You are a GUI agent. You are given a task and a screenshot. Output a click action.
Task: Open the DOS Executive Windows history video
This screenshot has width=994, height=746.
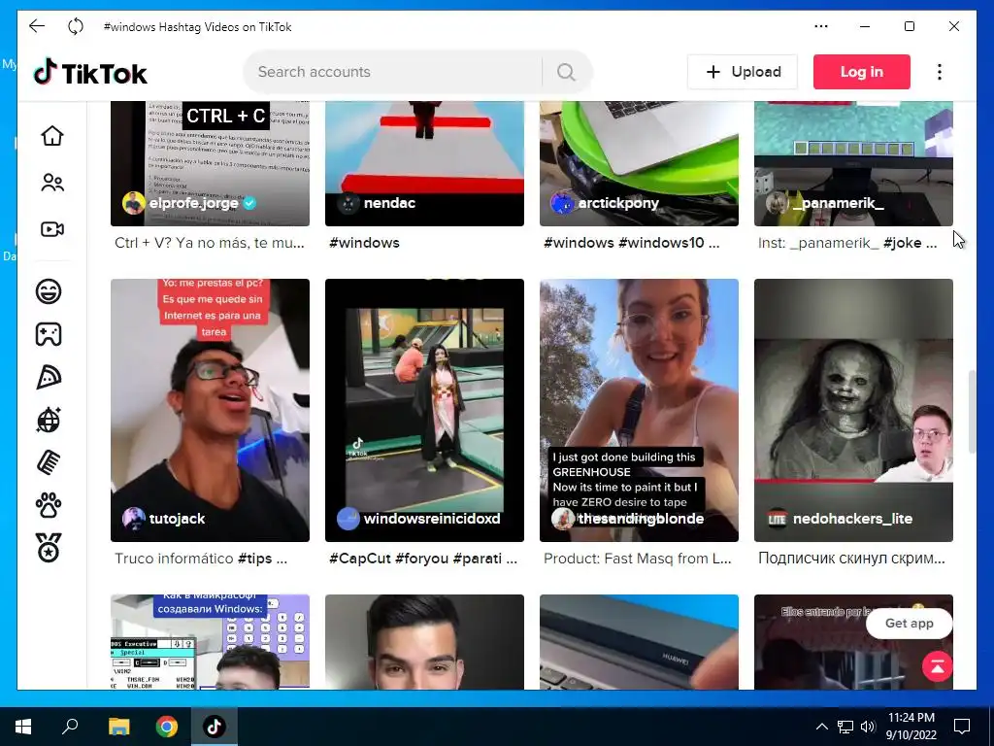pos(210,641)
